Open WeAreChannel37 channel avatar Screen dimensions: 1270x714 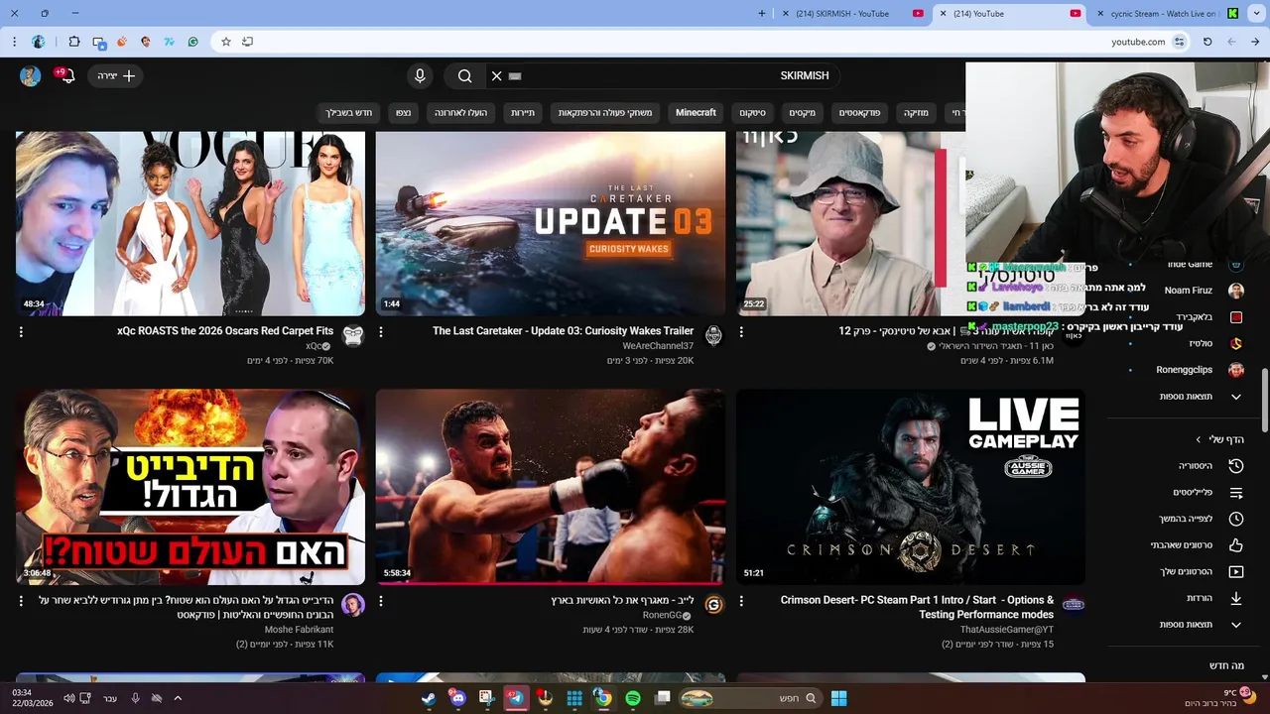(x=713, y=335)
